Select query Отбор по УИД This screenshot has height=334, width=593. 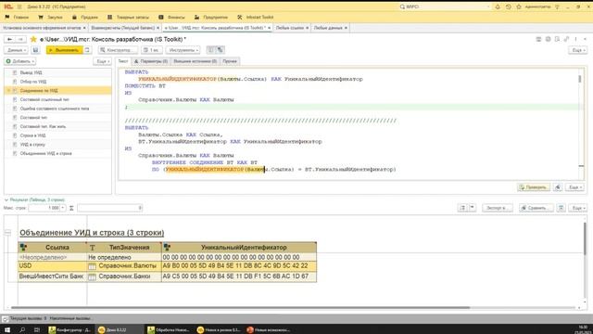(x=57, y=82)
